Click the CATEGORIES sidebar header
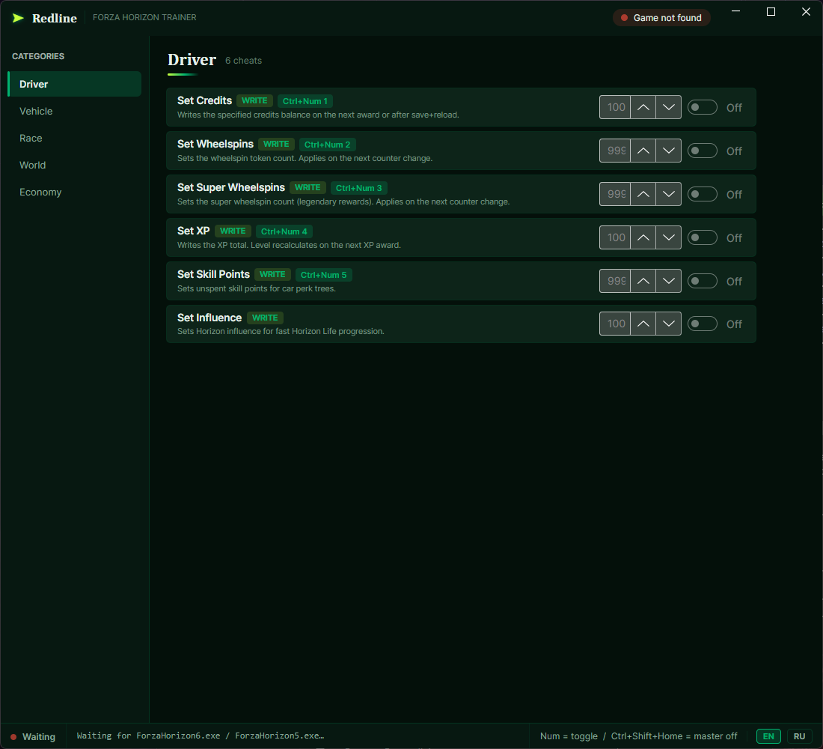Screen dimensions: 823x749 point(38,56)
